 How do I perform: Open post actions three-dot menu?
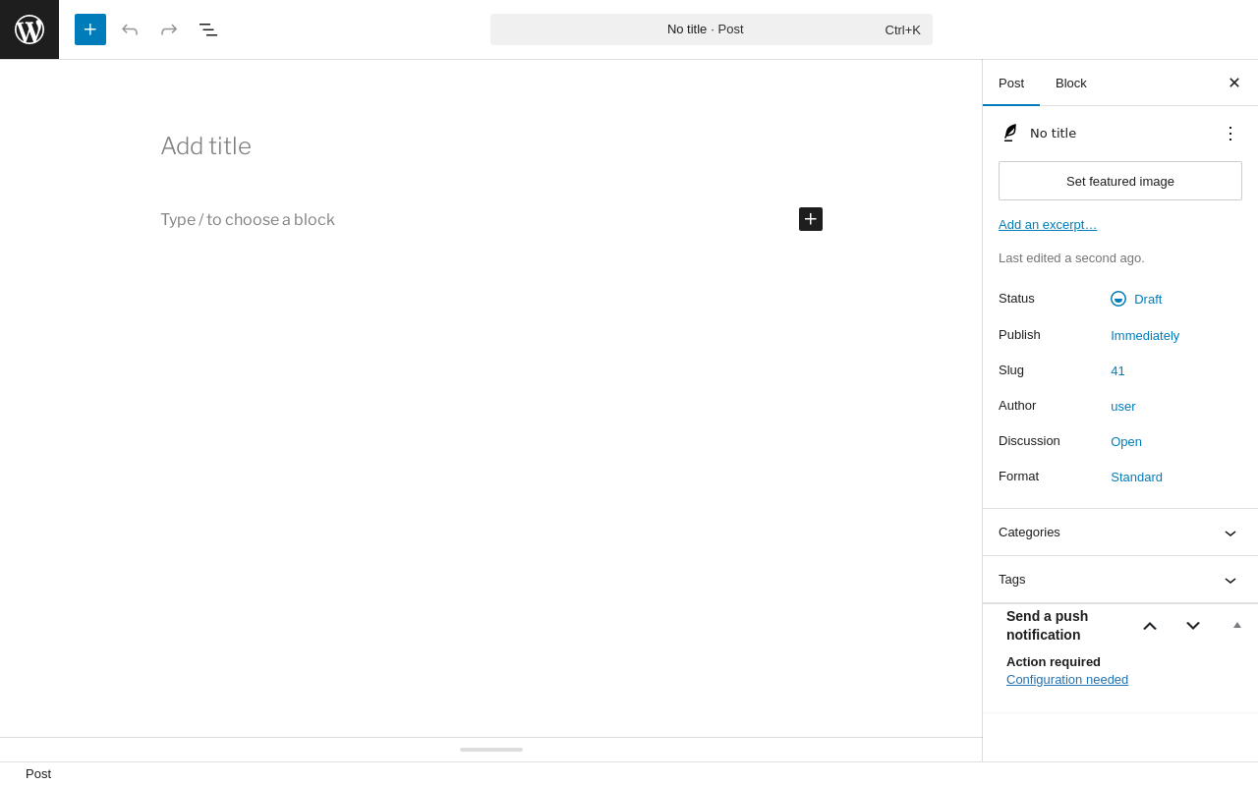pyautogui.click(x=1230, y=134)
